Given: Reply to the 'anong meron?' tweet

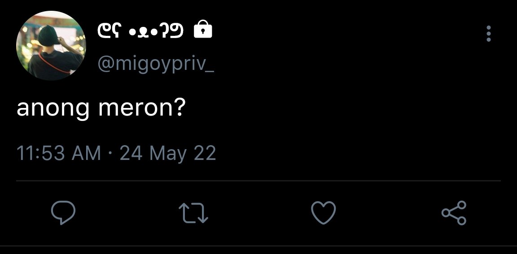Looking at the screenshot, I should point(63,212).
